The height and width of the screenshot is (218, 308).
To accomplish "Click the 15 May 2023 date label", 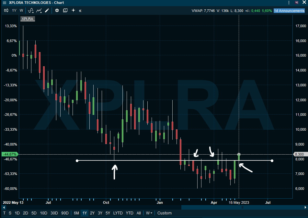I will [x=239, y=202].
